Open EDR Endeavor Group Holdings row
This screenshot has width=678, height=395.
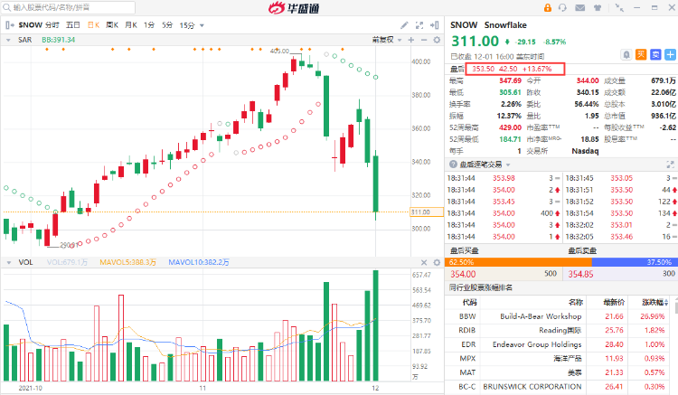click(559, 344)
